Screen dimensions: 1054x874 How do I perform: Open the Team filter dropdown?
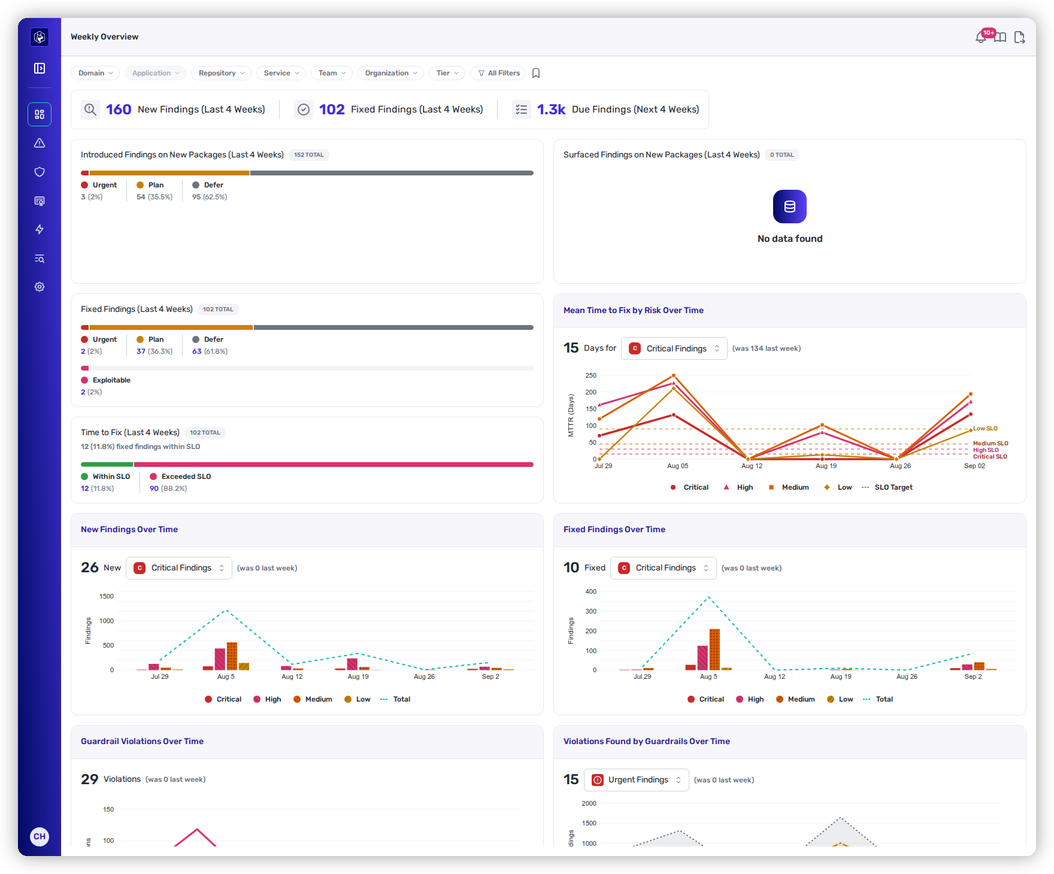tap(332, 73)
